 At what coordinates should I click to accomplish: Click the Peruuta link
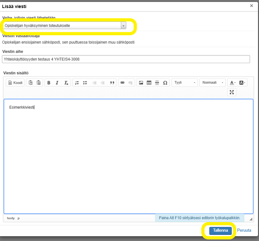244,230
